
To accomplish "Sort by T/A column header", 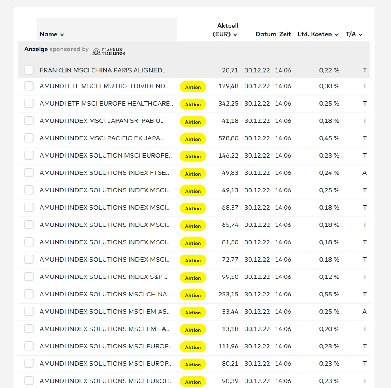I will (x=354, y=34).
